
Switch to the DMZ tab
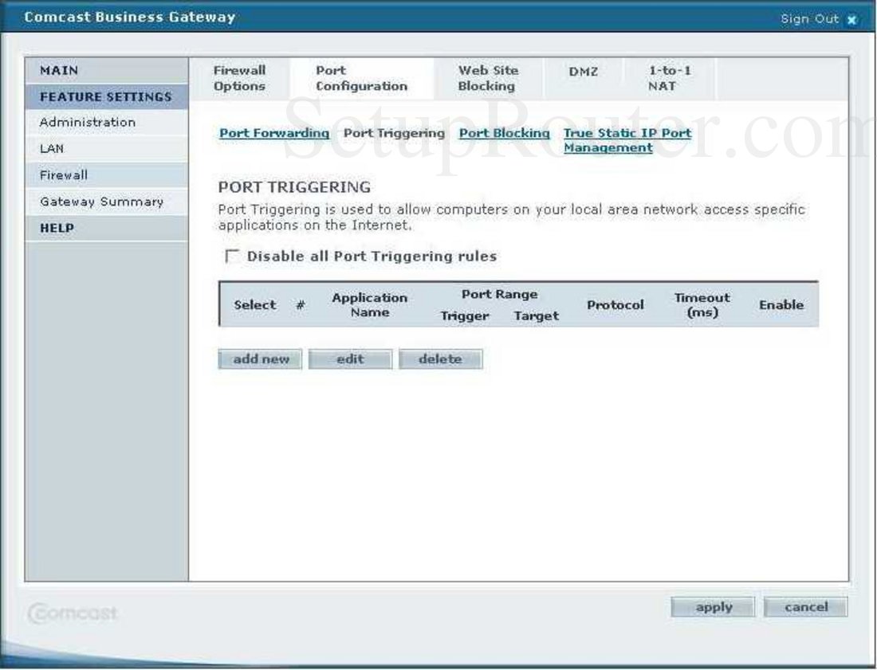click(584, 71)
